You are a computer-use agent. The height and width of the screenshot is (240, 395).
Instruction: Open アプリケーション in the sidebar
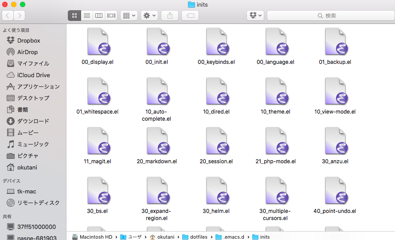(x=33, y=87)
